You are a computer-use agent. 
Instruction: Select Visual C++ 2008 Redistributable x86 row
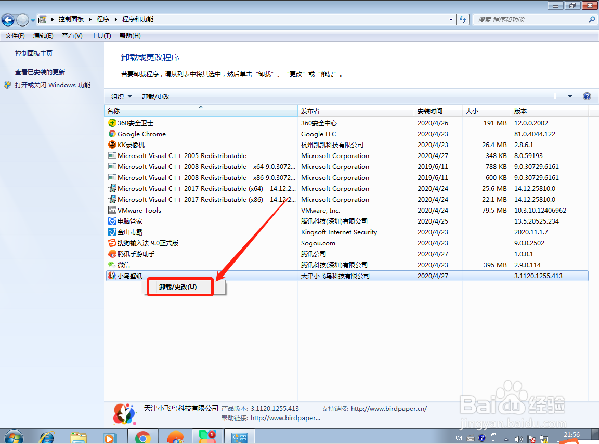pos(347,177)
